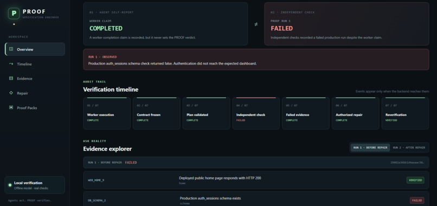Click the red FAILED label in run header
437x206 pixels.
click(131, 163)
